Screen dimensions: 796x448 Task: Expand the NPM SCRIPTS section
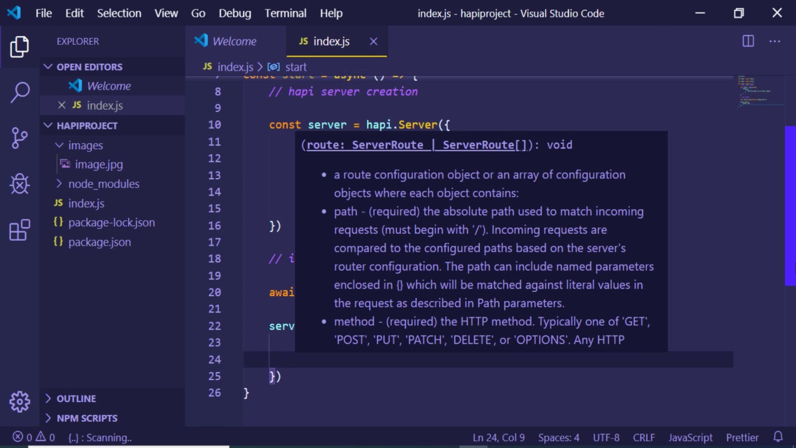(49, 418)
